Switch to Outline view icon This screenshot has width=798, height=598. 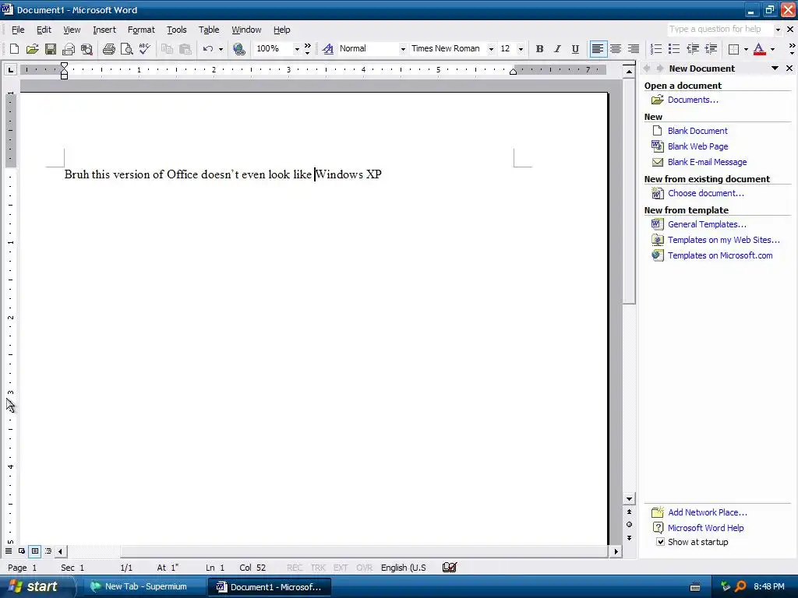coord(48,551)
